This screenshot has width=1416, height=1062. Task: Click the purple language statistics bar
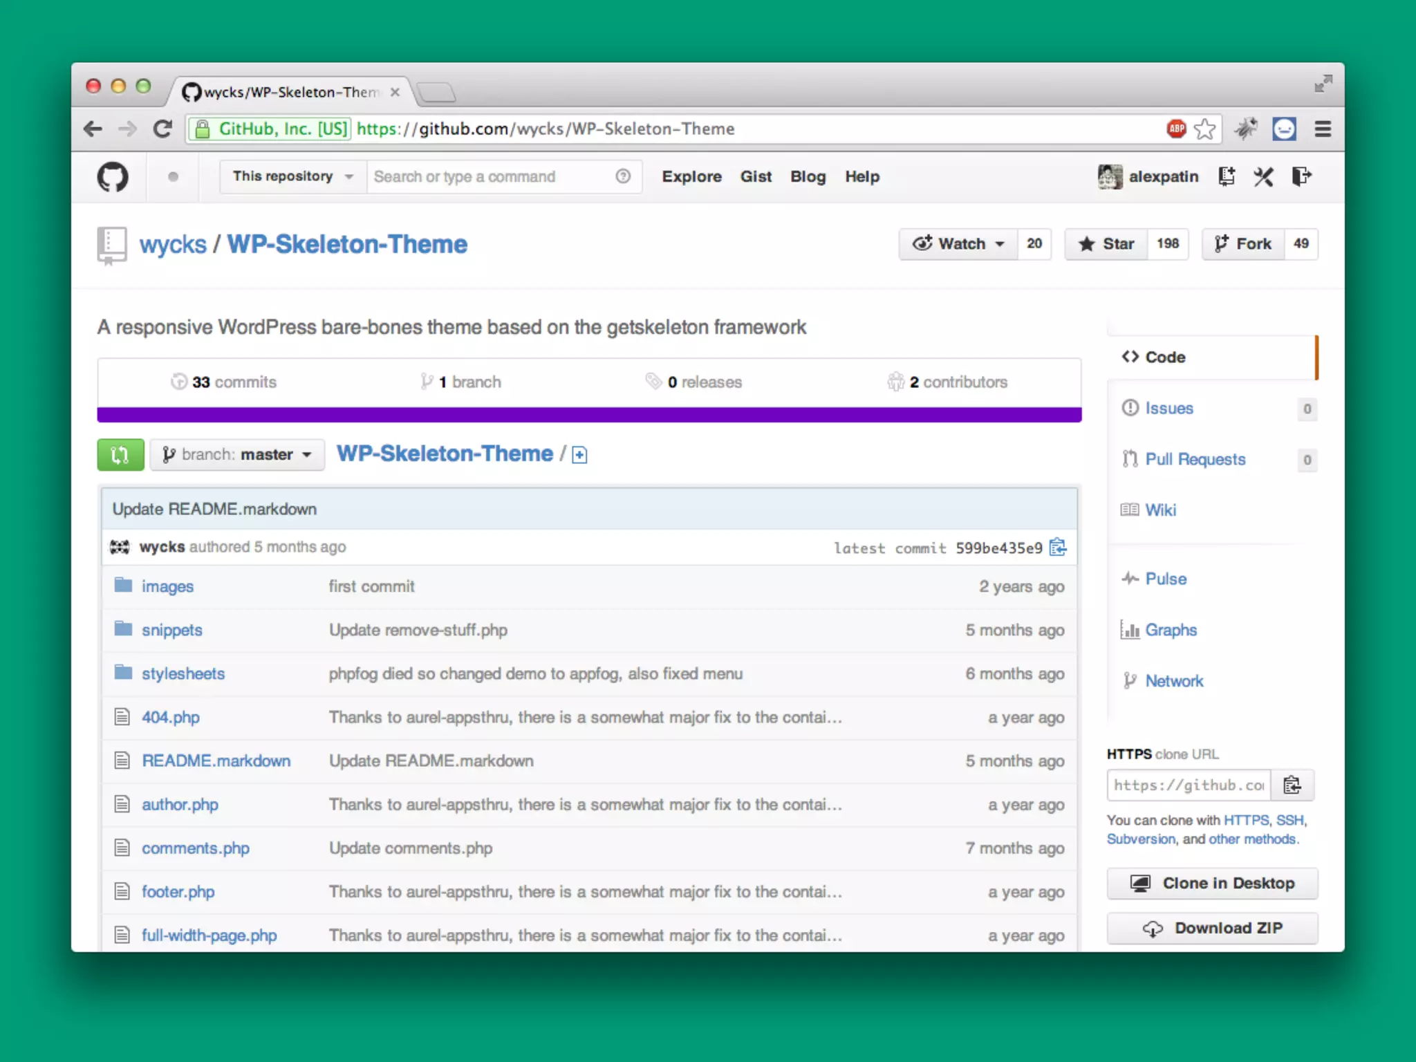tap(589, 415)
